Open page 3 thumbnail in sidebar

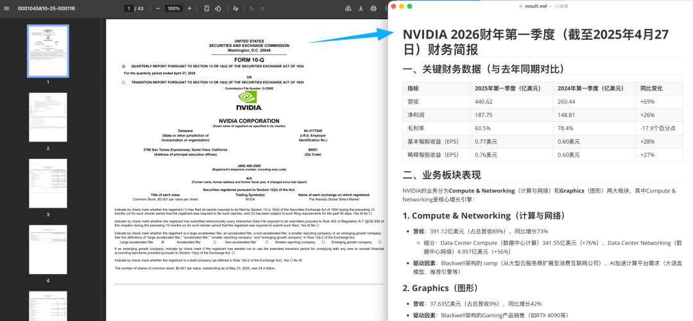click(47, 183)
